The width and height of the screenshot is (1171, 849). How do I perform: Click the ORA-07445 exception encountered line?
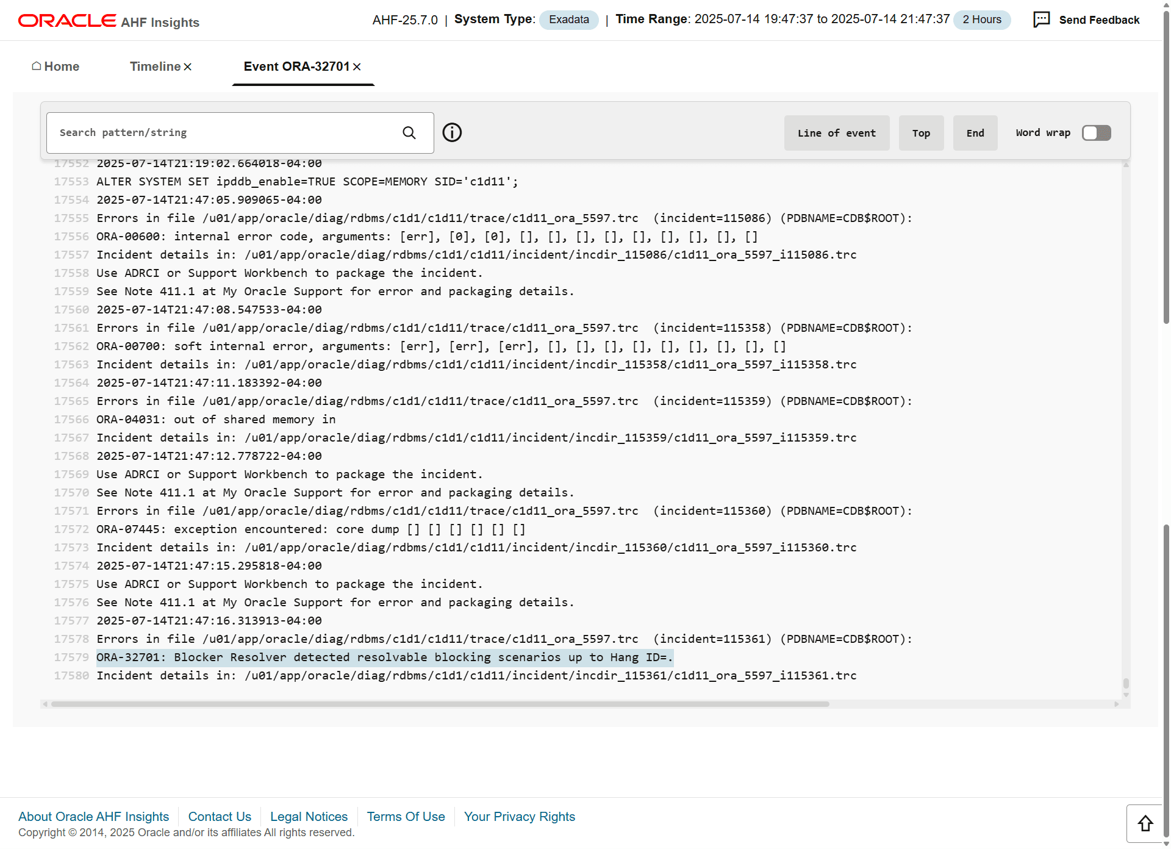(310, 529)
